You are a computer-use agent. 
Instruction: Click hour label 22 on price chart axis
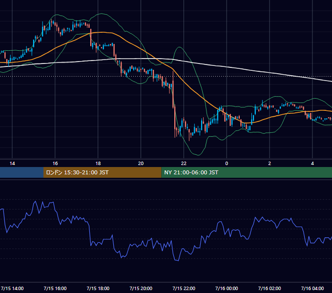(184, 164)
